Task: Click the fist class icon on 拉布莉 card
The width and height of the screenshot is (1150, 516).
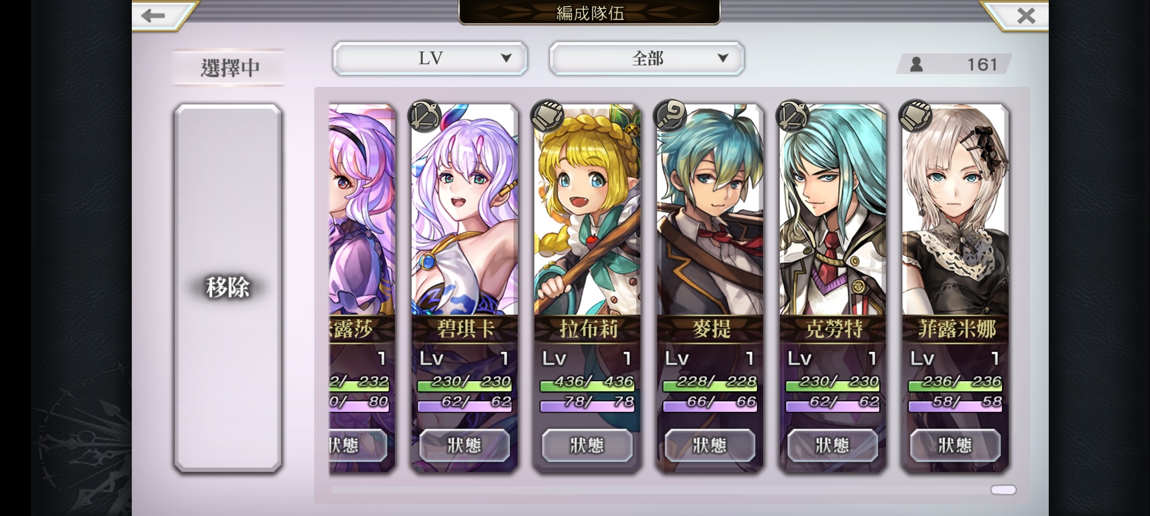Action: (x=547, y=115)
